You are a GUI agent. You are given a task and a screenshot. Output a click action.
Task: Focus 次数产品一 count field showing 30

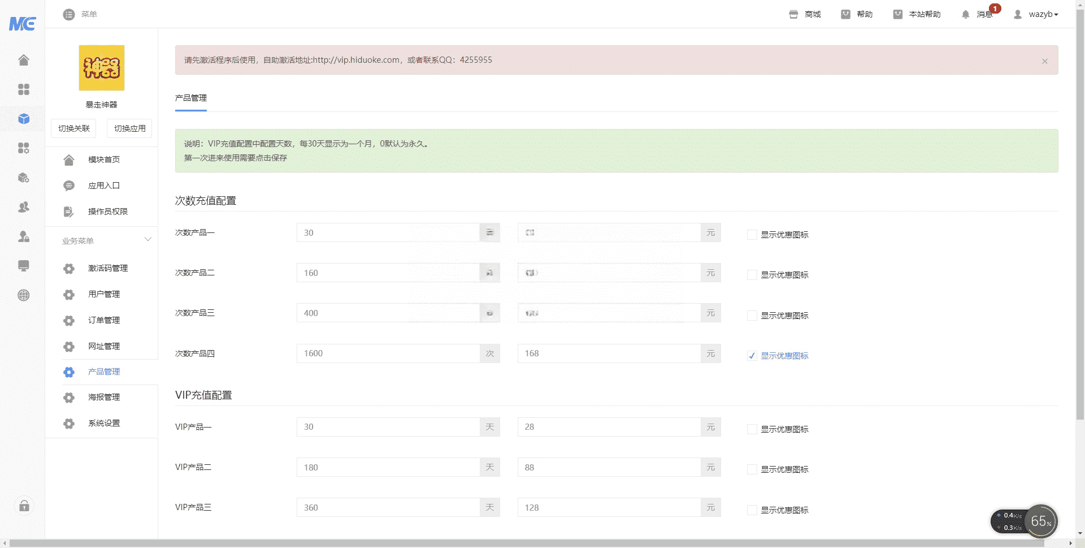coord(388,232)
